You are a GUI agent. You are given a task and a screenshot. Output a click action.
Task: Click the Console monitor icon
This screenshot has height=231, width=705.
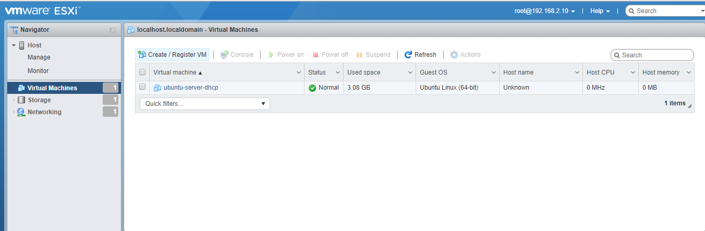(224, 55)
